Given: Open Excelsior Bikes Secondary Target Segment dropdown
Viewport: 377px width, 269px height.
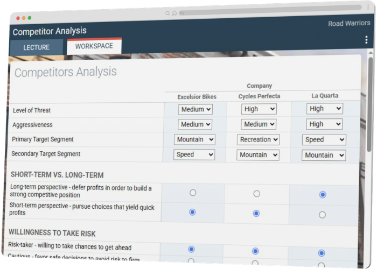Looking at the screenshot, I should [x=194, y=154].
